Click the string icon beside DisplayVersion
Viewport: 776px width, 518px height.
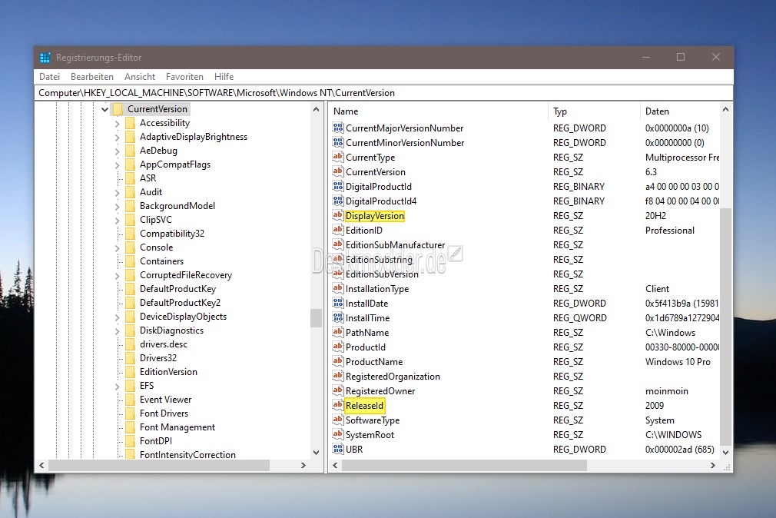pyautogui.click(x=338, y=215)
